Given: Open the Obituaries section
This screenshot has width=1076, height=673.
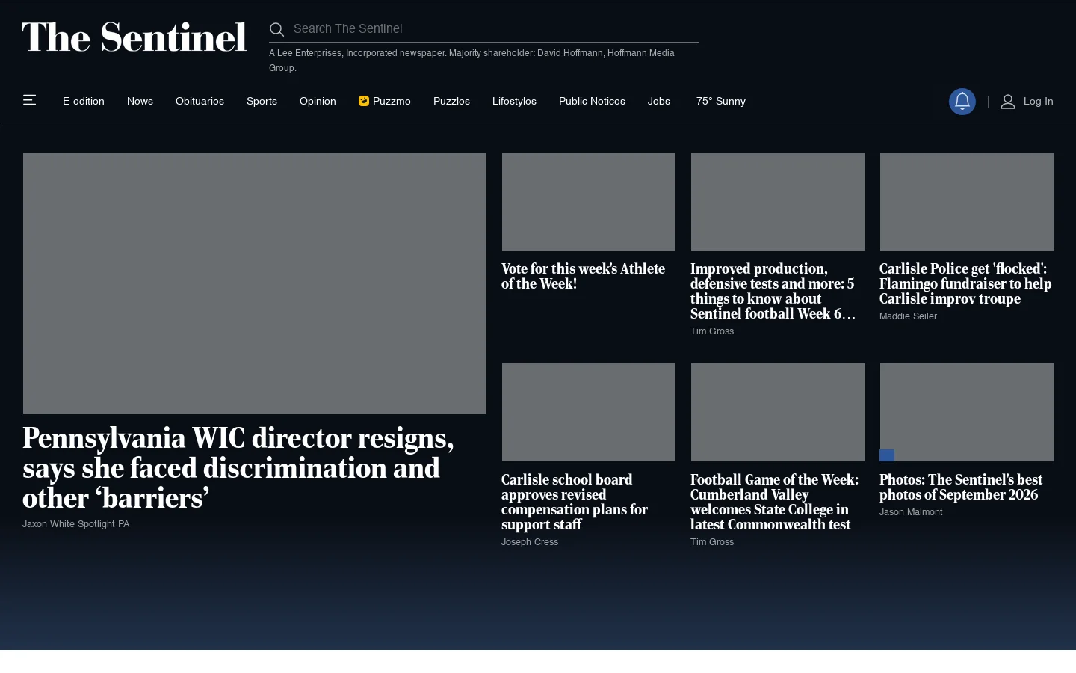Looking at the screenshot, I should tap(200, 101).
